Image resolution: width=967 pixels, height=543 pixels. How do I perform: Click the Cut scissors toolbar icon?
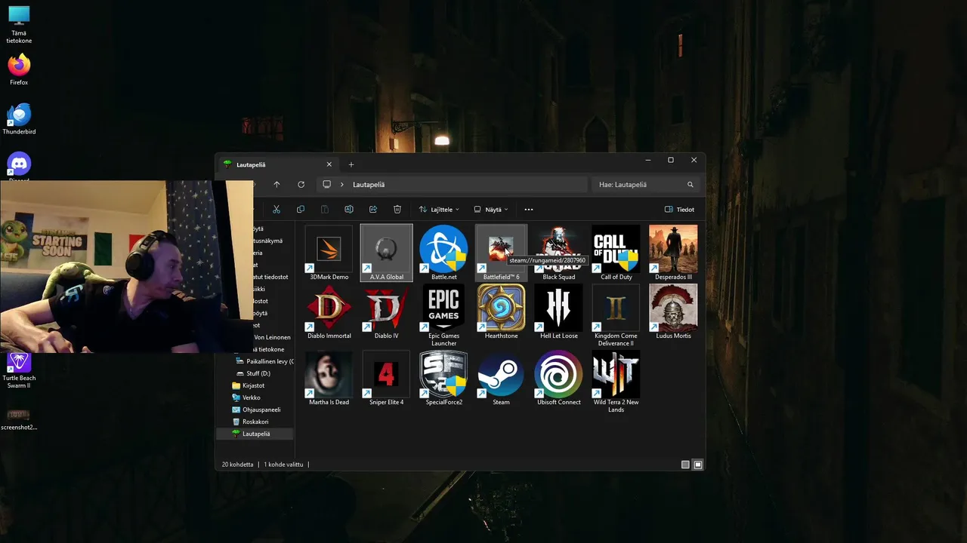(x=277, y=209)
